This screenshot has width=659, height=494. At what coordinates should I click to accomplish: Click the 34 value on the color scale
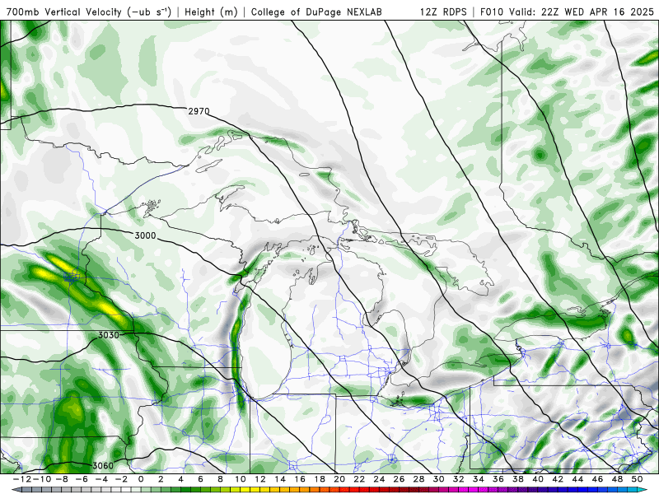[x=479, y=479]
